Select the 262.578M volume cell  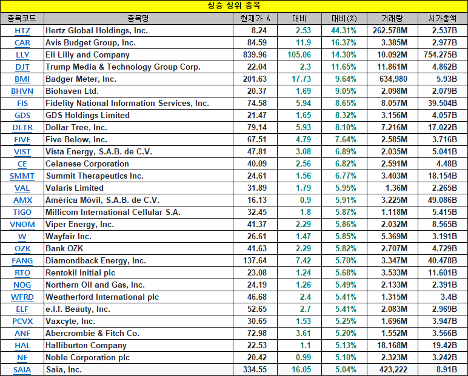click(x=392, y=31)
